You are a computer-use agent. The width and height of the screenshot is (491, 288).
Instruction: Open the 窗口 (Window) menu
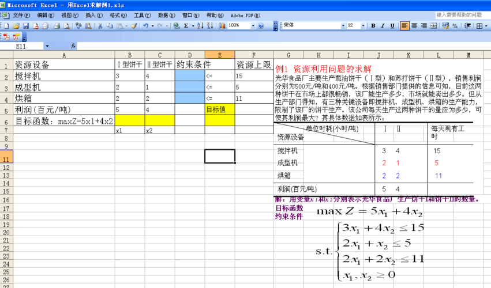(x=191, y=16)
